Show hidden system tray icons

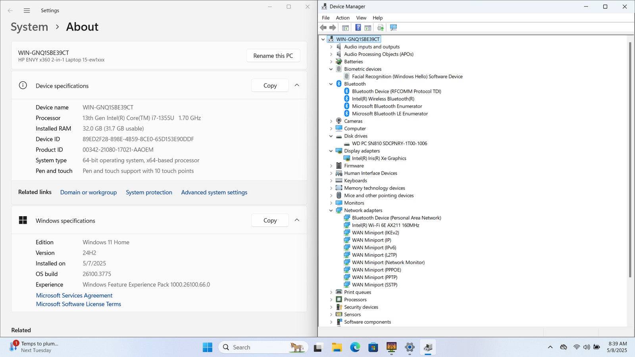(x=550, y=347)
